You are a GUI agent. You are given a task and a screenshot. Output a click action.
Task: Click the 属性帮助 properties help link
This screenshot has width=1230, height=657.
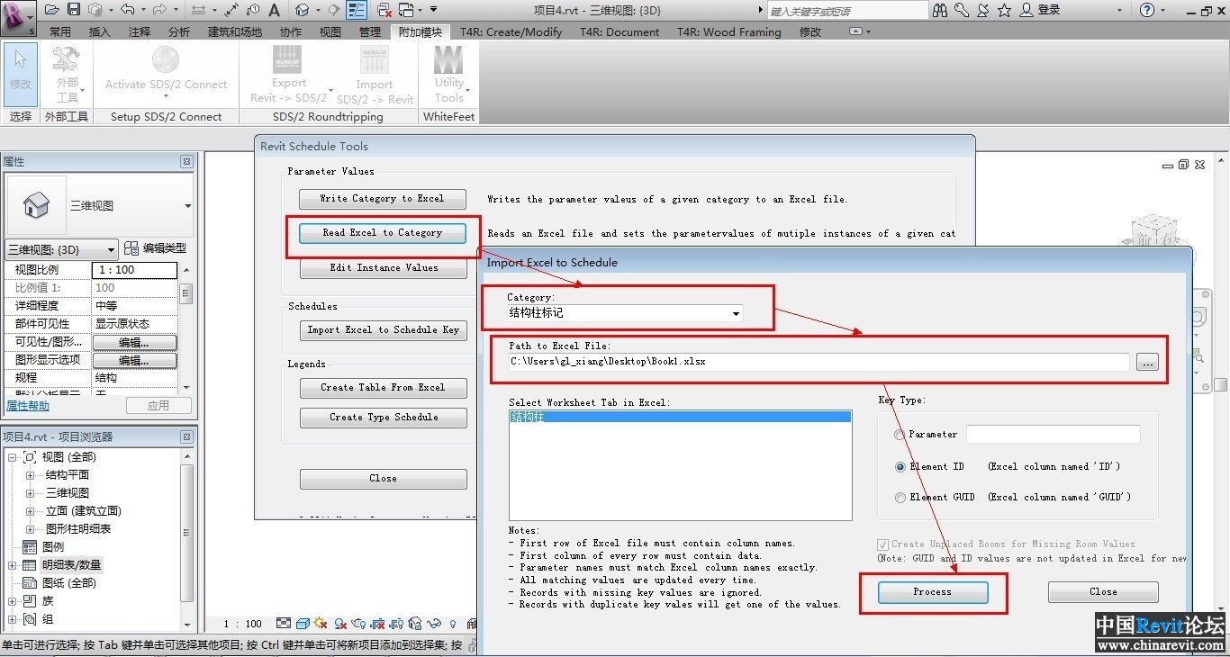click(28, 406)
